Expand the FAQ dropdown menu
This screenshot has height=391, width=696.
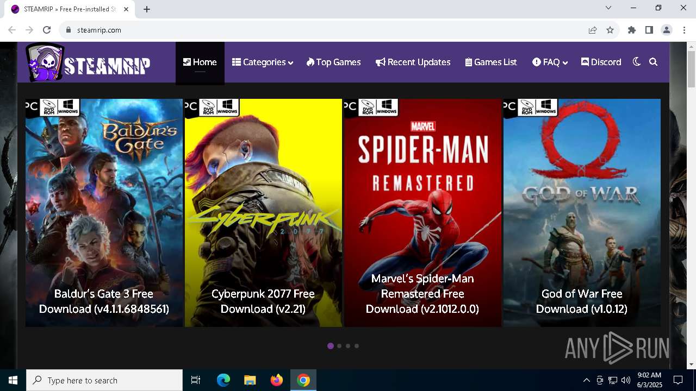click(550, 62)
